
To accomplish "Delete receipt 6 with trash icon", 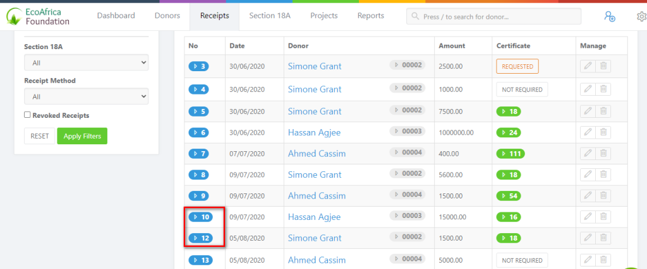I will coord(603,132).
